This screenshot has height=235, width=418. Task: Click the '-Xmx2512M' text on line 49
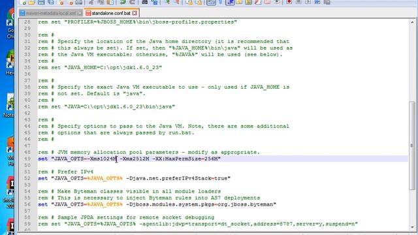[135, 159]
